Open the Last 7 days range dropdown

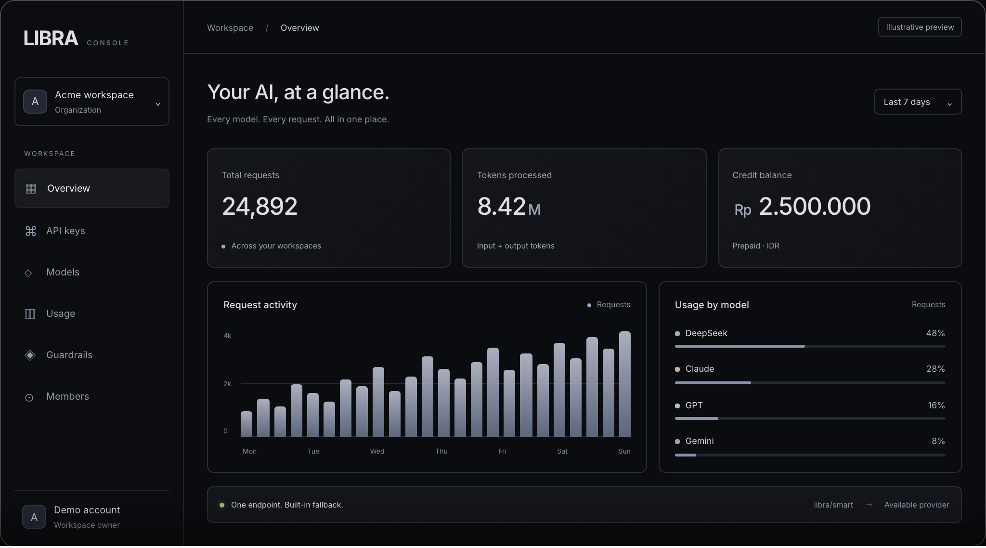pos(918,102)
